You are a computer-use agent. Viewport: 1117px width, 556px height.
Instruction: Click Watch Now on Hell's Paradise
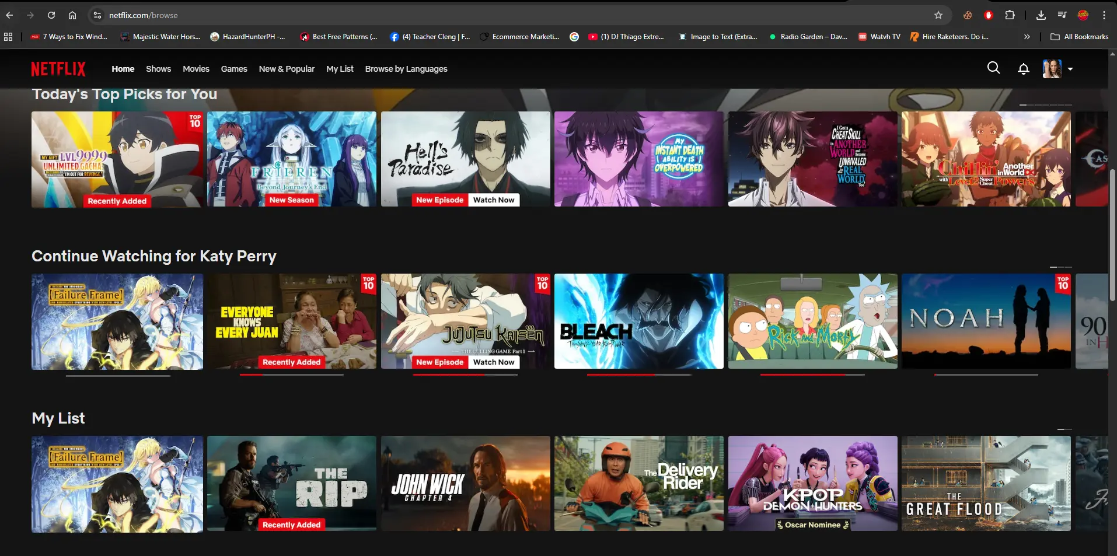pyautogui.click(x=494, y=200)
